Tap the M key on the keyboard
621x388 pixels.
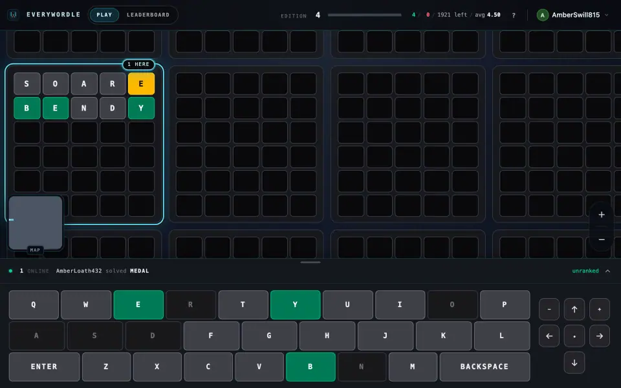click(x=413, y=367)
